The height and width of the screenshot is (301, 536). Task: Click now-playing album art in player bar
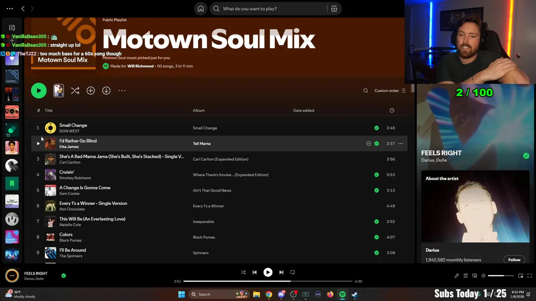[12, 275]
